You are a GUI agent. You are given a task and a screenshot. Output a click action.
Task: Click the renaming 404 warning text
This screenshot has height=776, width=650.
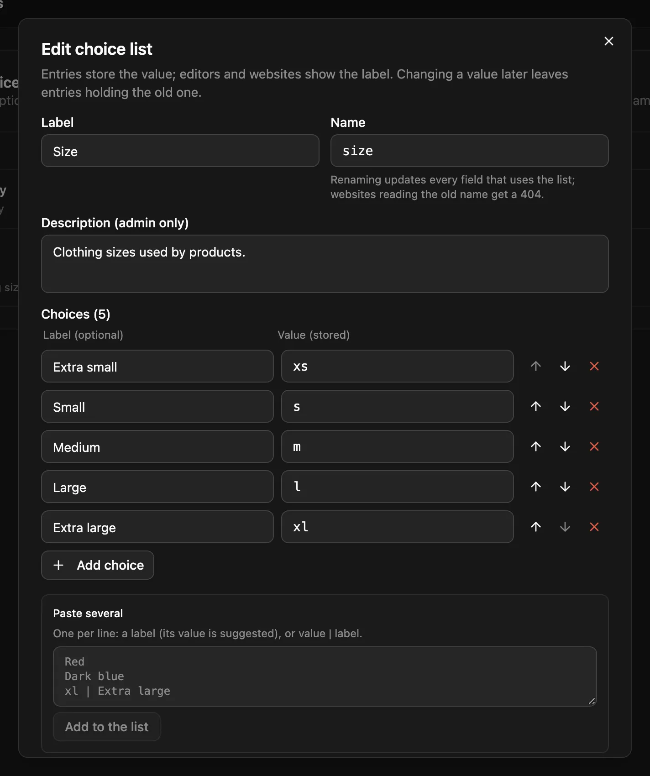(x=453, y=187)
